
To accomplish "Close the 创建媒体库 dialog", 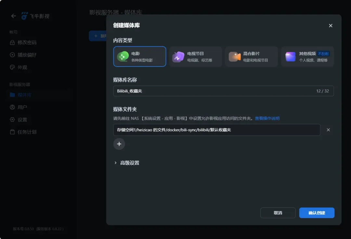I will coord(331,26).
